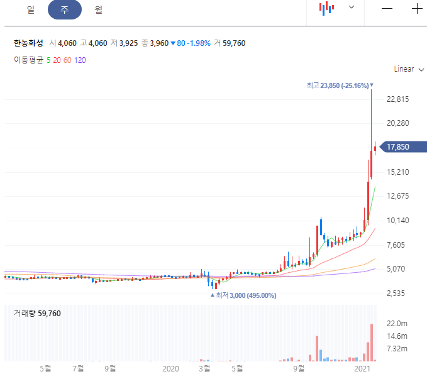
Task: Click the 이동평균 label
Action: tap(28, 60)
